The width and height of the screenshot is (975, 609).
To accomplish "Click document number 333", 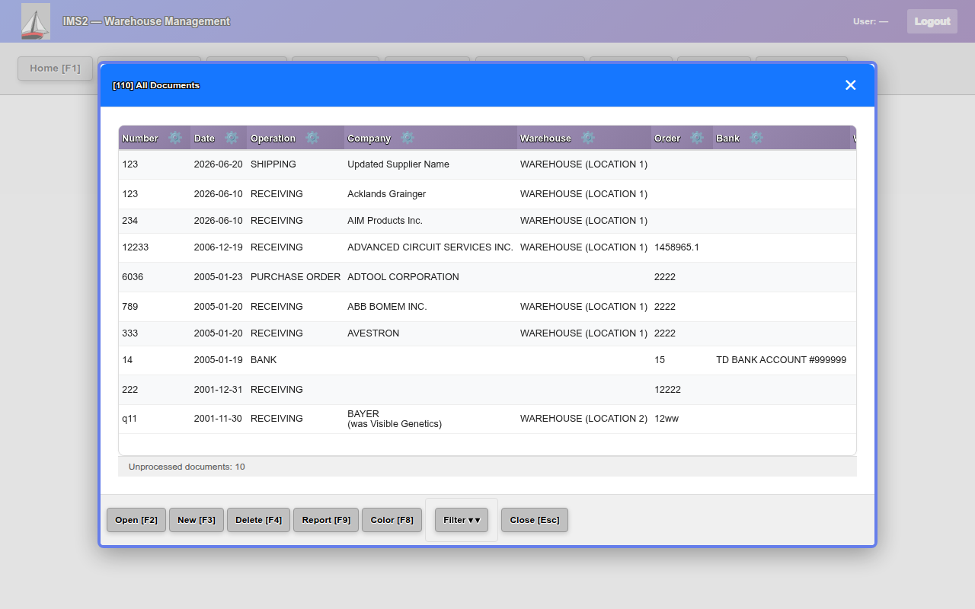I will [130, 333].
